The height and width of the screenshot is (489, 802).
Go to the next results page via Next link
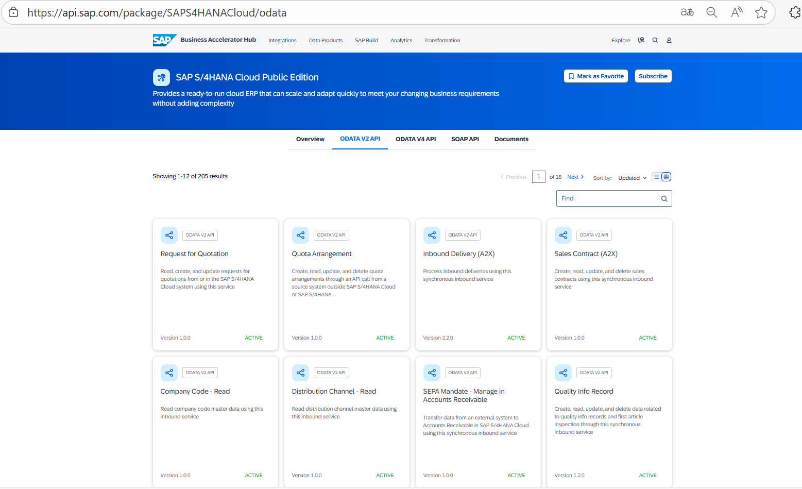573,176
